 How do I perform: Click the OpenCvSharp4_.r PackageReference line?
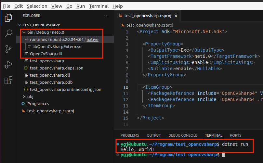205,99
